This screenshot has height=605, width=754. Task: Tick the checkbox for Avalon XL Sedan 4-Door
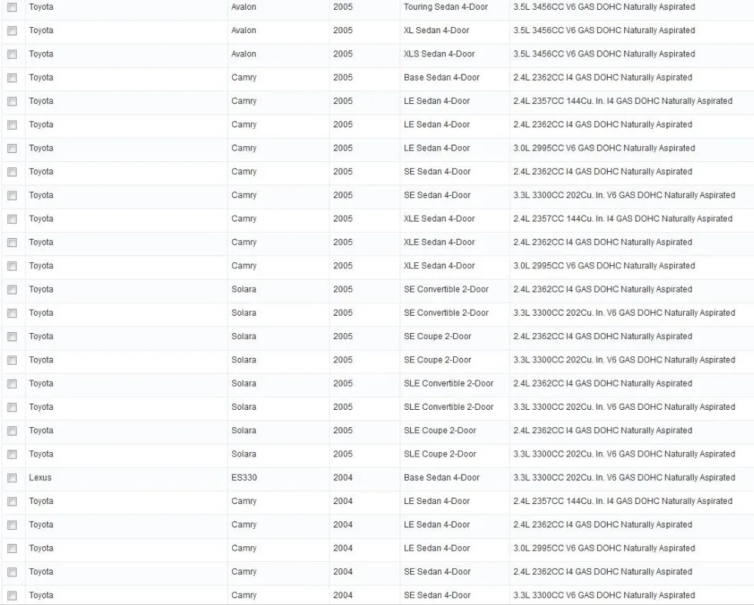(x=12, y=31)
